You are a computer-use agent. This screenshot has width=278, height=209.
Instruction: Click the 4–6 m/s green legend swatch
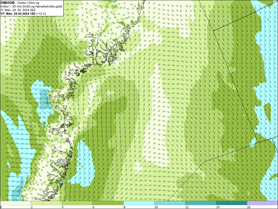click(77, 203)
